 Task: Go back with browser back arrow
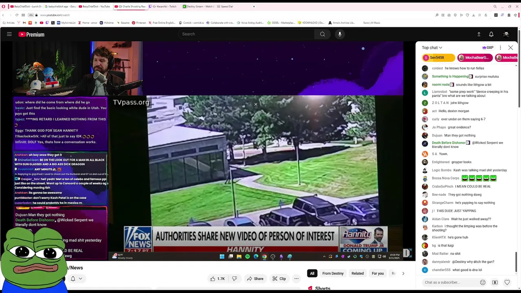3,15
